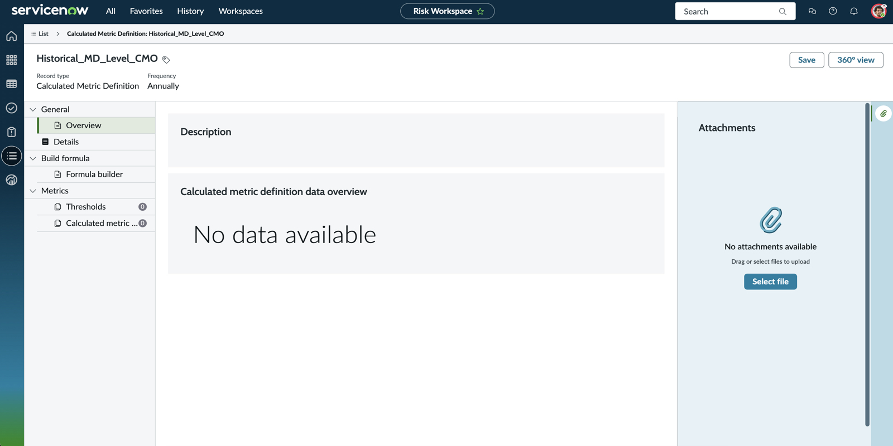The height and width of the screenshot is (446, 893).
Task: Open the dashboard gauge icon in sidebar
Action: pos(11,180)
